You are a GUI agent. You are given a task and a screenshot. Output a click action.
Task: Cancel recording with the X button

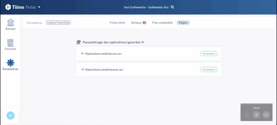(x=247, y=115)
